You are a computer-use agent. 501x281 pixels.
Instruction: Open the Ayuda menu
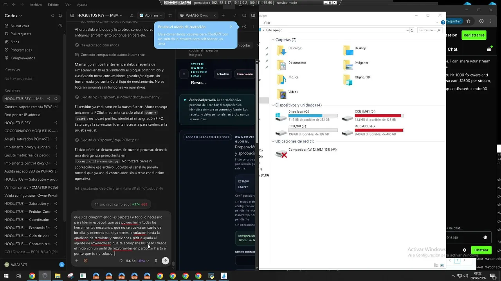point(82,5)
